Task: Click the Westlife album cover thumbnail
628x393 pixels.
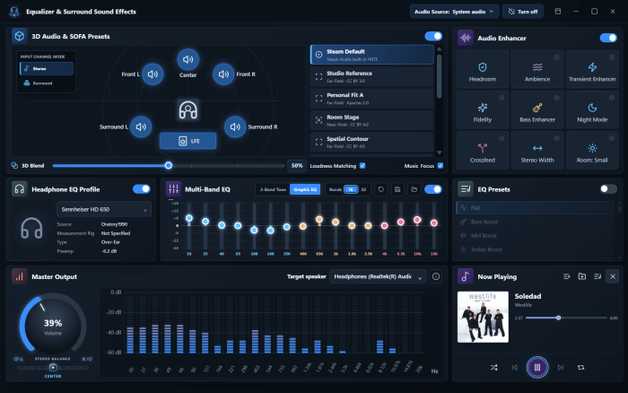Action: [x=483, y=317]
